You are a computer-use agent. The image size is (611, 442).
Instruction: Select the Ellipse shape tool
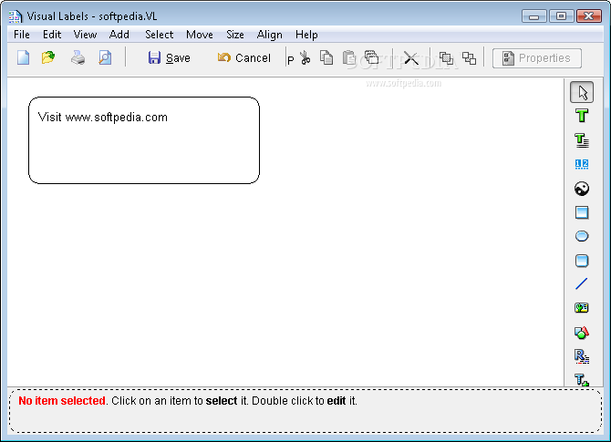click(582, 236)
